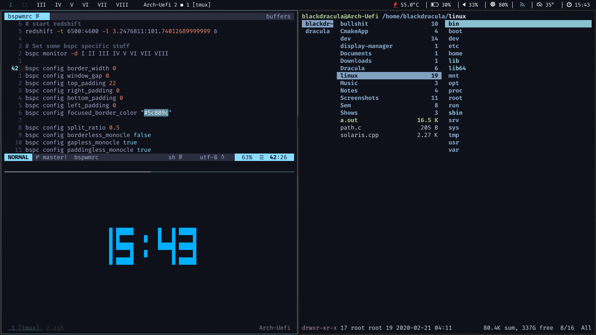Image resolution: width=596 pixels, height=335 pixels.
Task: Click the bspwmrc buffer tab in vim tabline
Action: pyautogui.click(x=27, y=16)
